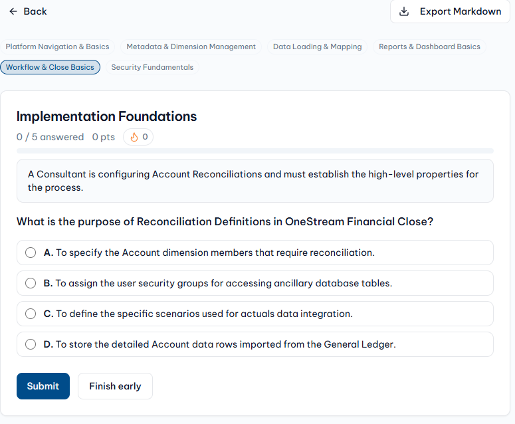Open the Security Fundamentals tab
Screen dimensions: 515x424
coord(152,67)
